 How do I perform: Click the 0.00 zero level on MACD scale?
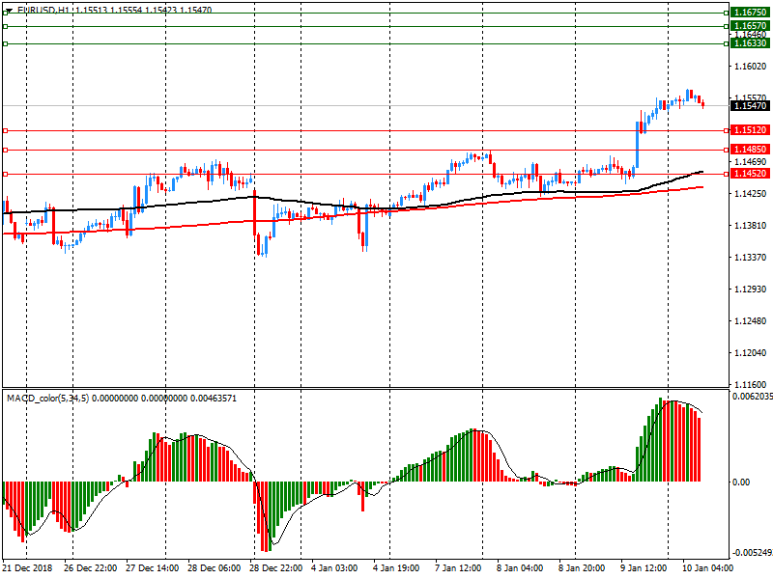pyautogui.click(x=740, y=482)
